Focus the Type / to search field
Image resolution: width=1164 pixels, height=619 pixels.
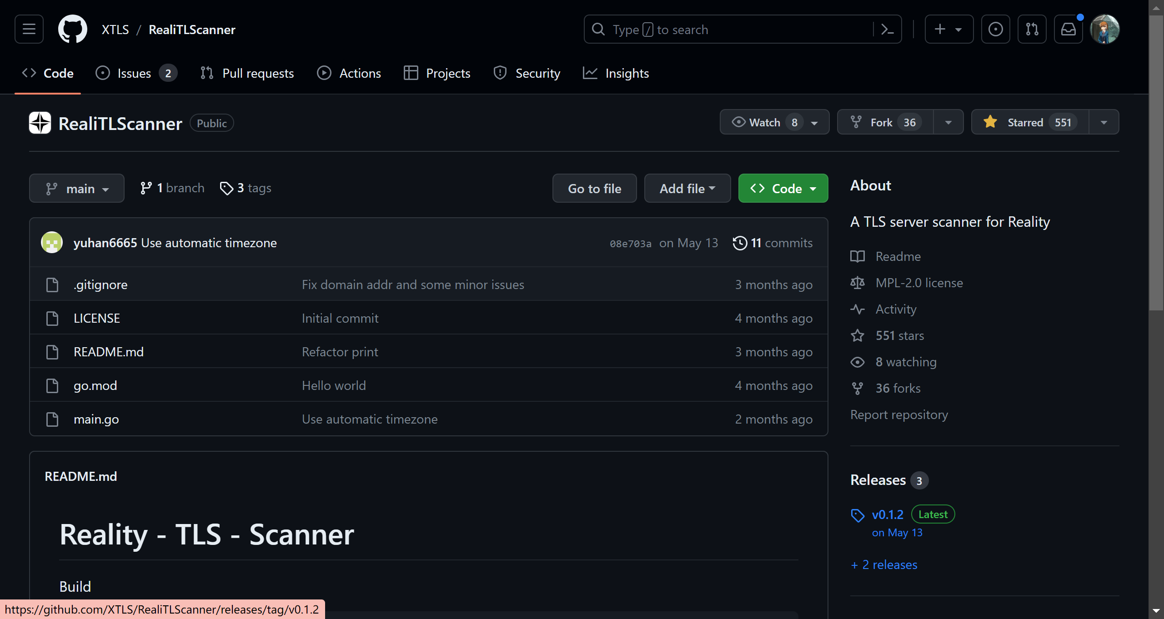coord(743,30)
